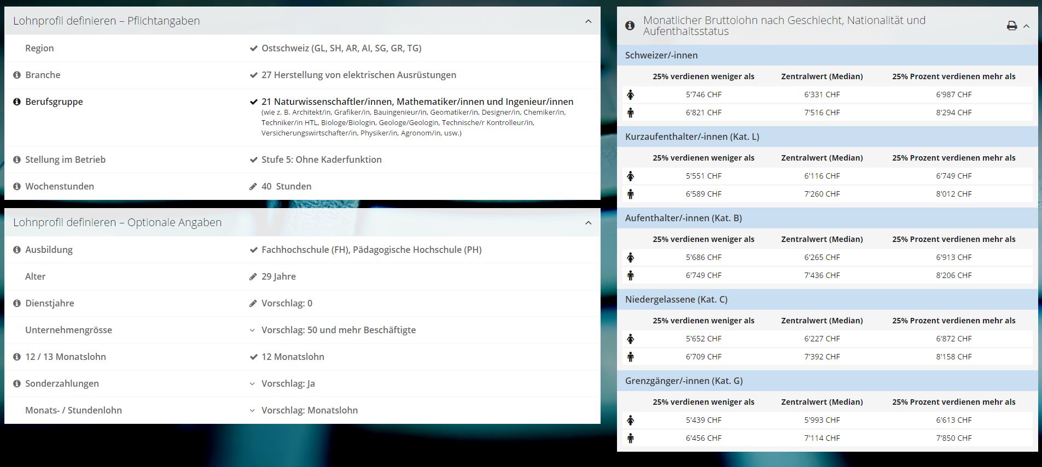Click the info icon beside 12 / 13 Monatslohn
The width and height of the screenshot is (1042, 467).
[x=17, y=357]
